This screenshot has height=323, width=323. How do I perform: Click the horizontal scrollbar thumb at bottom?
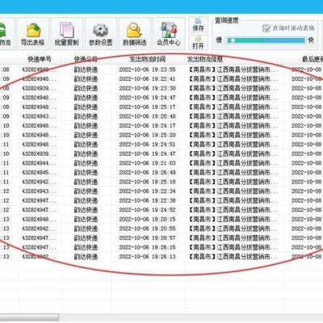(29, 317)
